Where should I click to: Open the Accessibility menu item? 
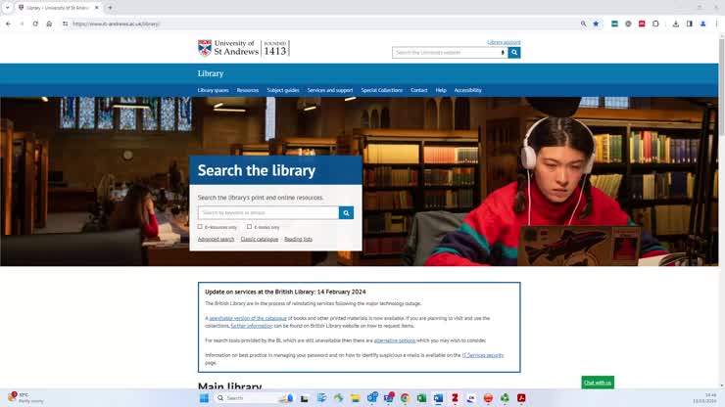pyautogui.click(x=468, y=90)
